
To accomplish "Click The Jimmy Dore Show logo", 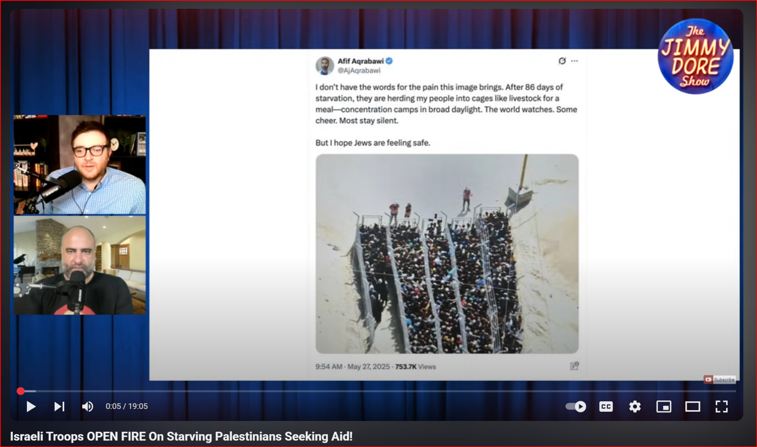I will pyautogui.click(x=696, y=56).
